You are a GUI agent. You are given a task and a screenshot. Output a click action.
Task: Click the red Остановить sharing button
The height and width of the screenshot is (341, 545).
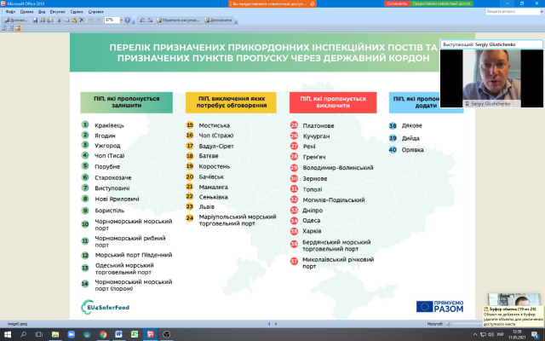(397, 3)
